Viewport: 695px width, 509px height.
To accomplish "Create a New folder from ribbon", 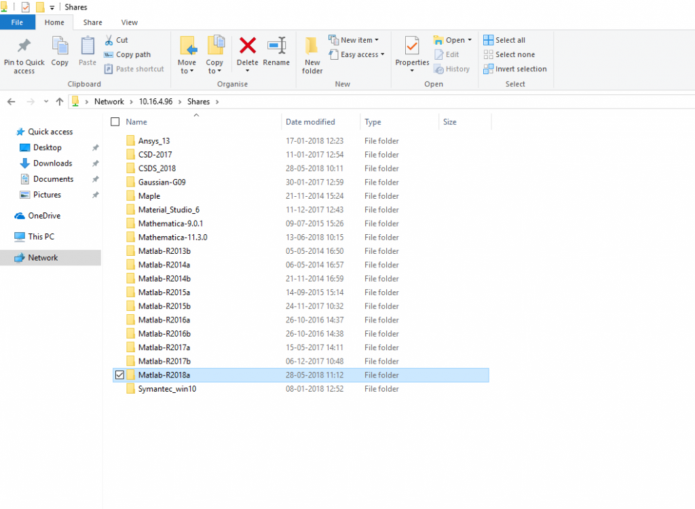I will [x=312, y=54].
